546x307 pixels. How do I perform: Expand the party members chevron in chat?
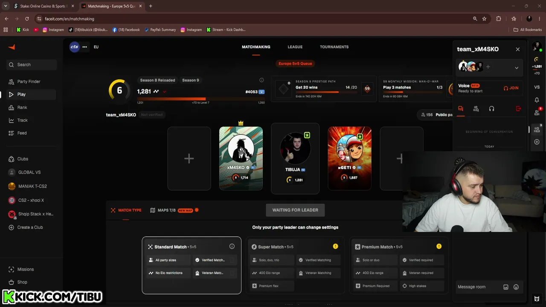tap(517, 68)
